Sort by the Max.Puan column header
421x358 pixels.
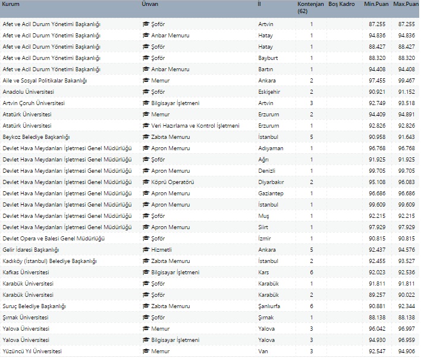click(406, 4)
